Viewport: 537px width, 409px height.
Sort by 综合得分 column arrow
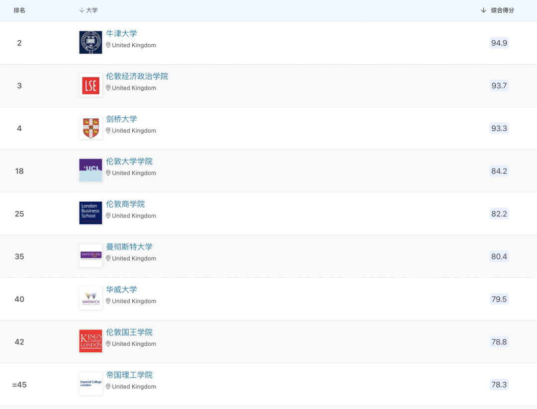coord(483,10)
